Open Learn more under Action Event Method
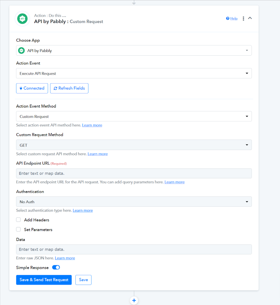280x305 pixels. coord(92,125)
